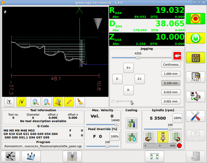Toggle dimensions display in the preview
Viewport: 207px width, 163px height.
58,102
